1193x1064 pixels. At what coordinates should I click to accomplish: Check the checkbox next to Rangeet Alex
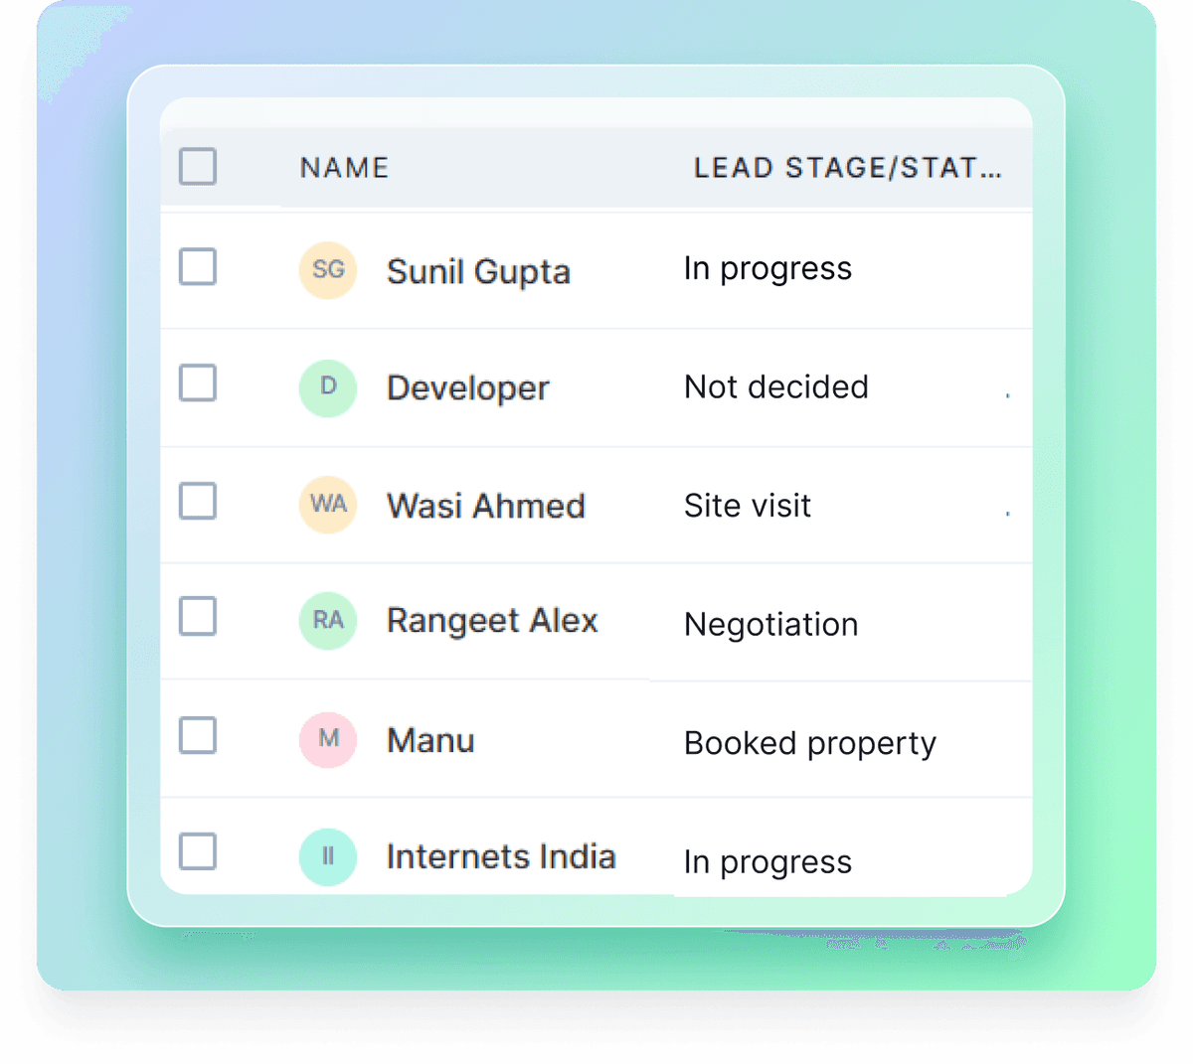click(197, 616)
